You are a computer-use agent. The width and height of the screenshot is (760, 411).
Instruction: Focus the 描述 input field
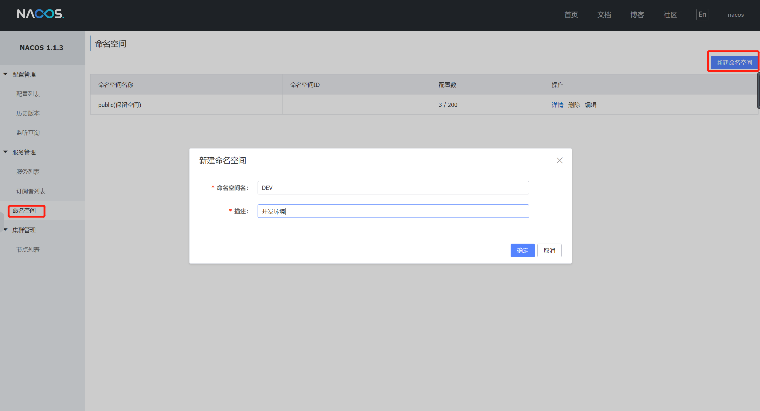393,211
